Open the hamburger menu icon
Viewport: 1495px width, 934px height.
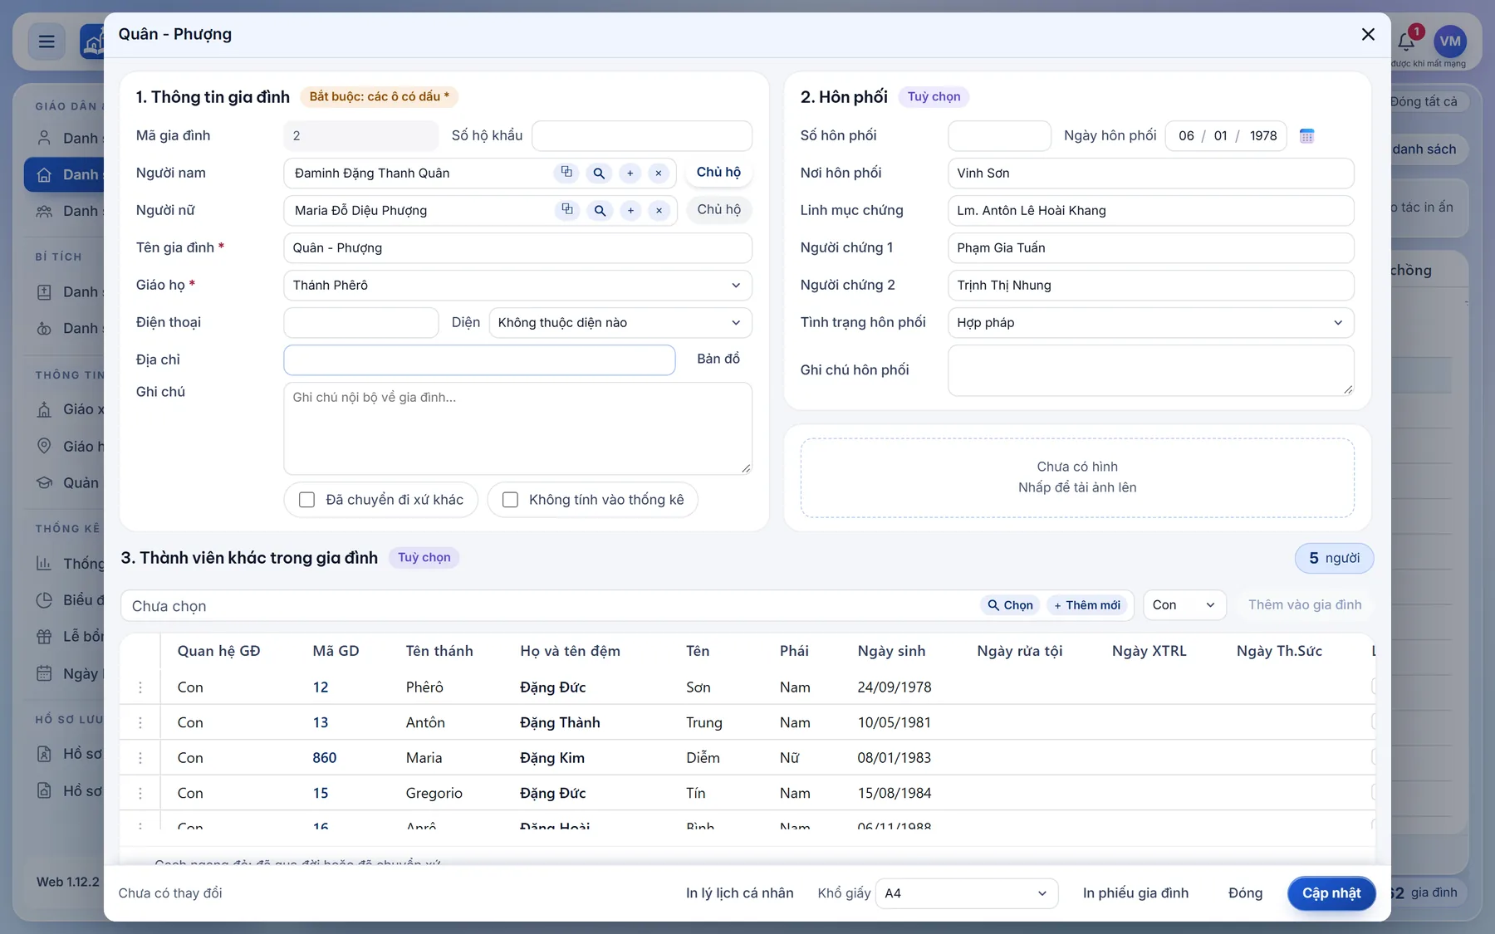point(47,42)
